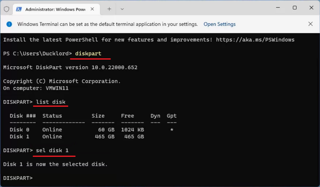Close the Windows PowerShell tab
Viewport: 320px width, 187px height.
pyautogui.click(x=92, y=9)
